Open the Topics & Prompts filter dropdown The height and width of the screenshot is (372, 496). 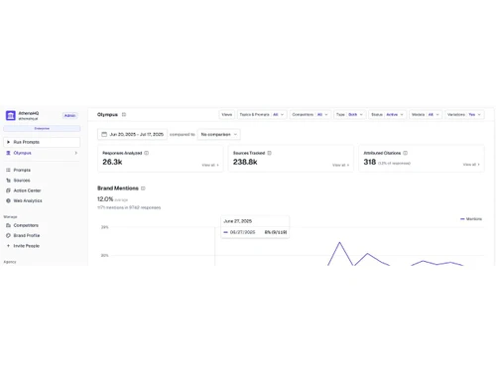pos(262,114)
